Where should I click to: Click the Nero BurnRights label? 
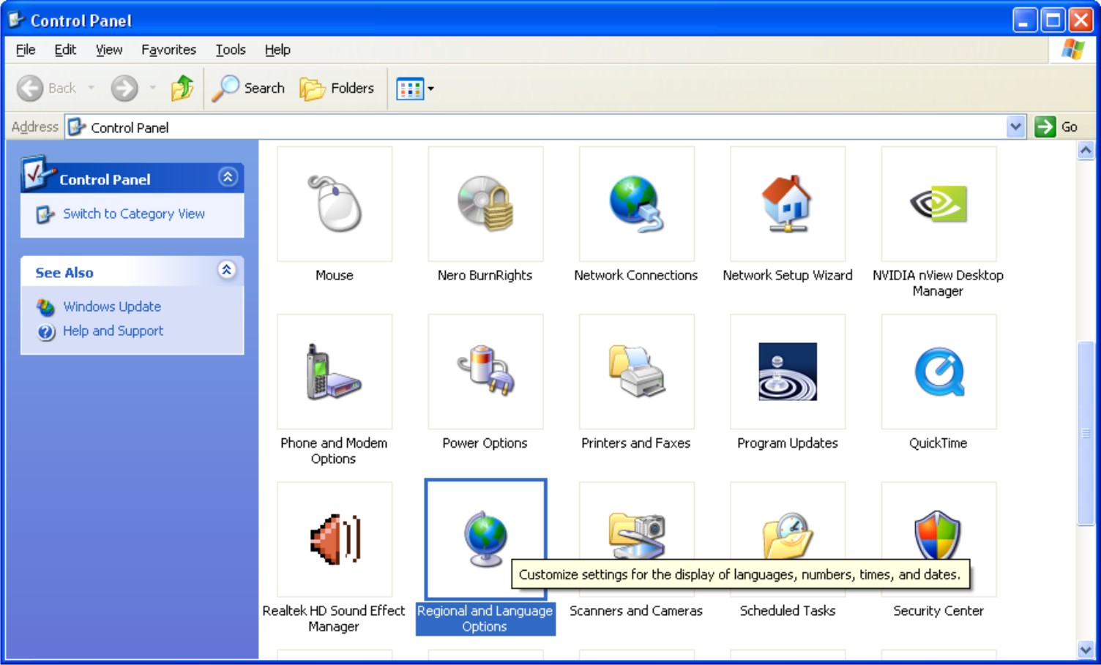pos(485,275)
